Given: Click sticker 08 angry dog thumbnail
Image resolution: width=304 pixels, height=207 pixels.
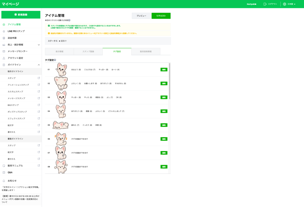Looking at the screenshot, I should 61,167.
